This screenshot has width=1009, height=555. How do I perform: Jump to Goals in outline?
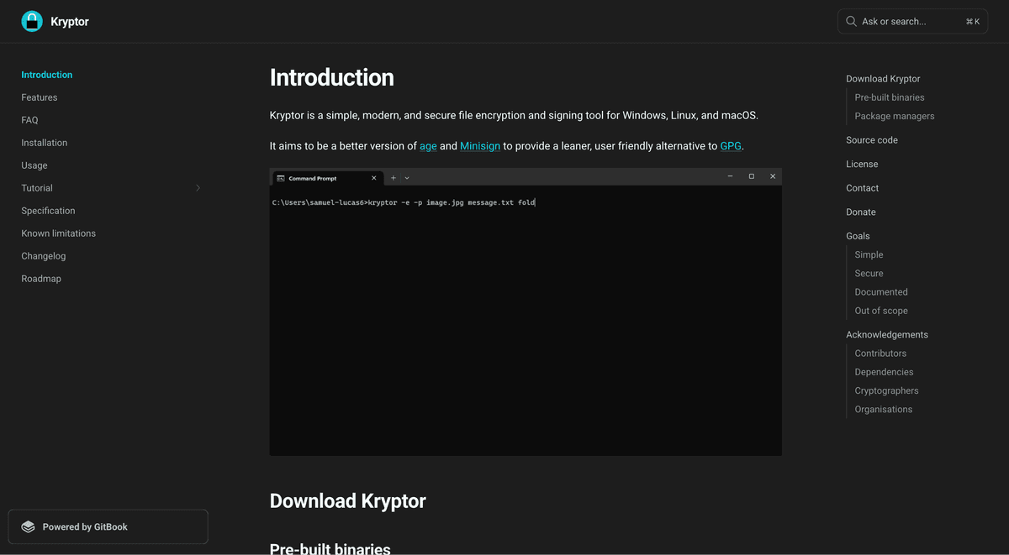pyautogui.click(x=858, y=236)
